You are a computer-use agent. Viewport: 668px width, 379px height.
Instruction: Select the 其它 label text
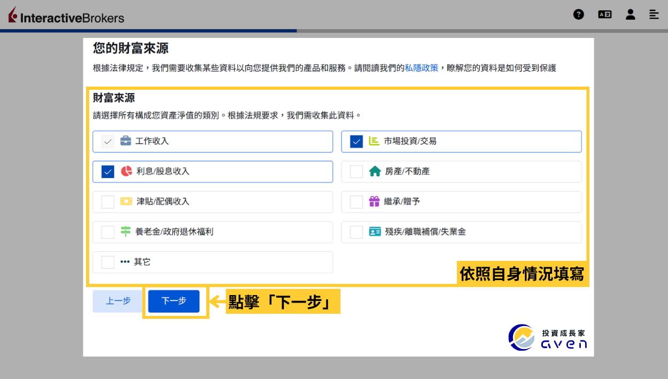pos(142,262)
